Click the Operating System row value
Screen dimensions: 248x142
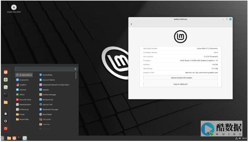coord(207,48)
